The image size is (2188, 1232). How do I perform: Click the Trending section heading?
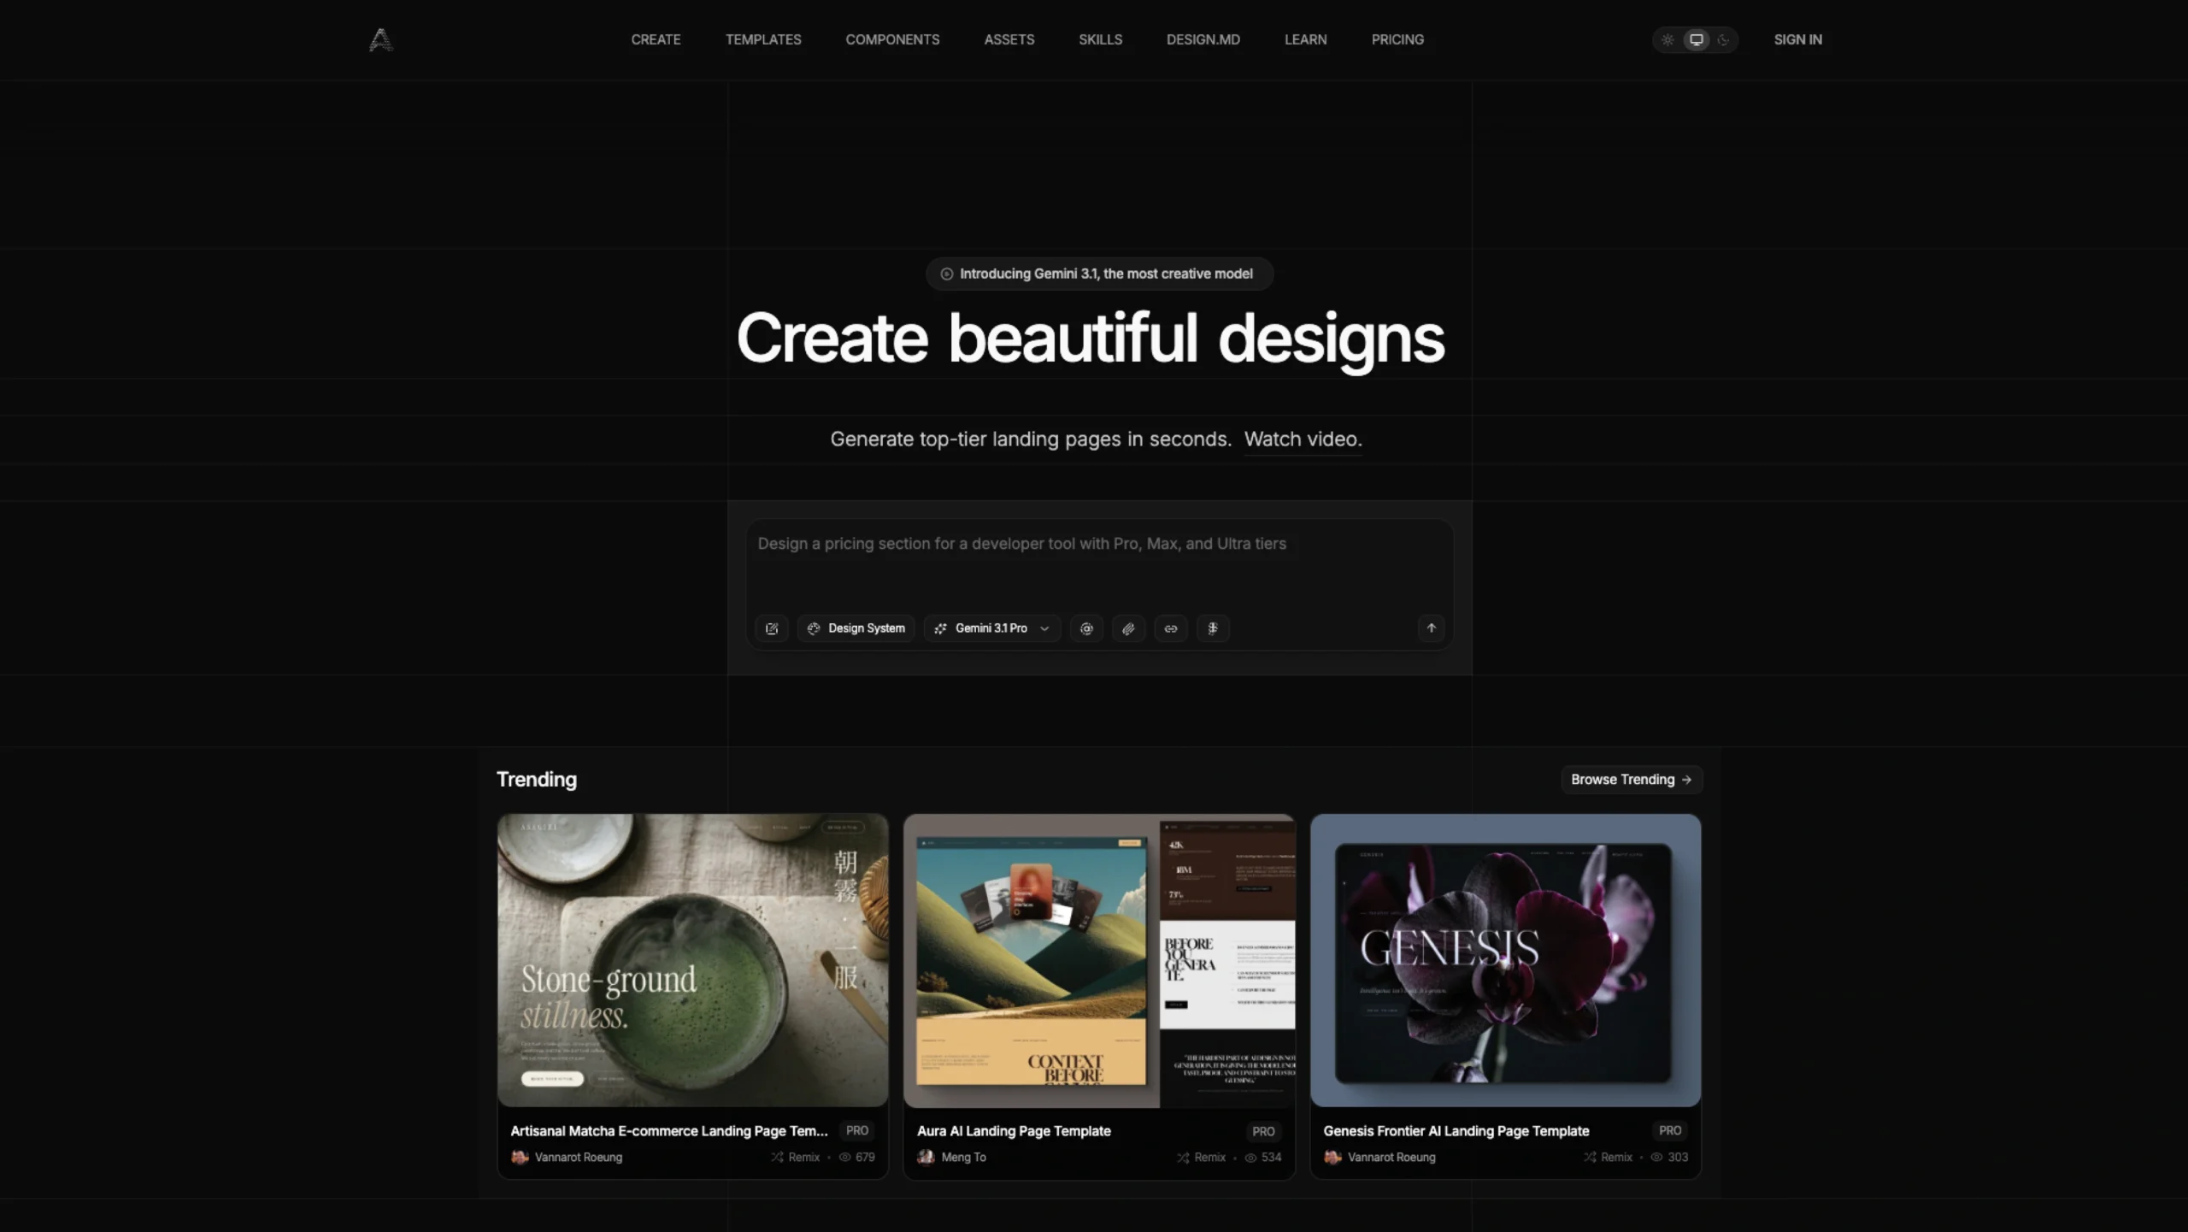(537, 779)
